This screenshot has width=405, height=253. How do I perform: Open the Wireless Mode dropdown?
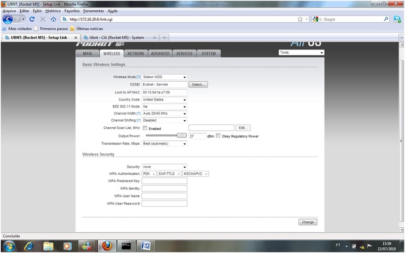(x=165, y=77)
